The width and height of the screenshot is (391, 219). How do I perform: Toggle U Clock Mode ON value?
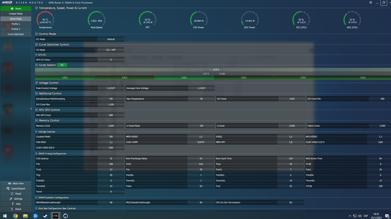click(201, 126)
